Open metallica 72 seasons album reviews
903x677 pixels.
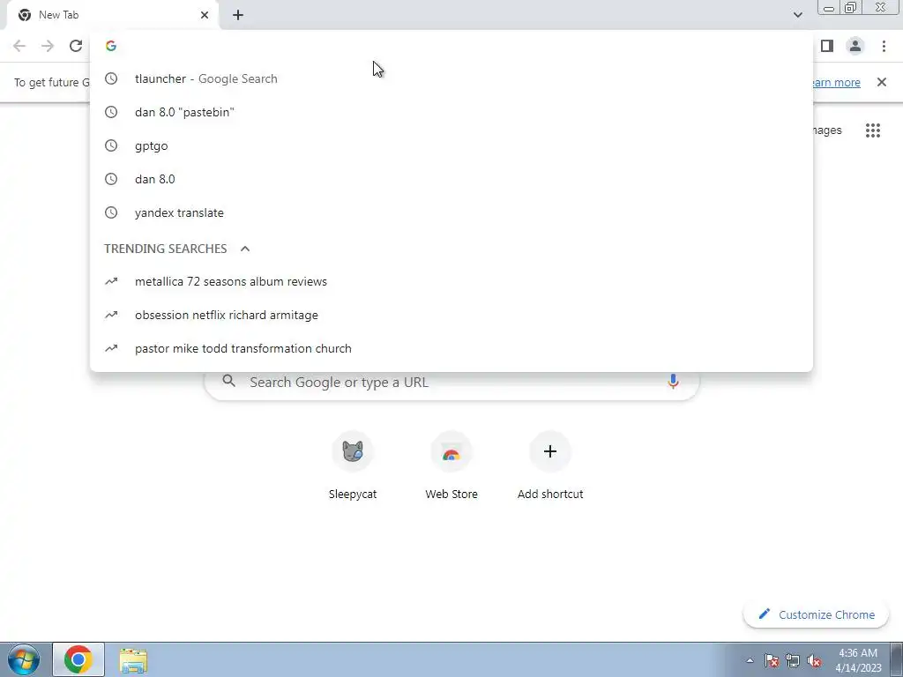[x=451, y=281]
